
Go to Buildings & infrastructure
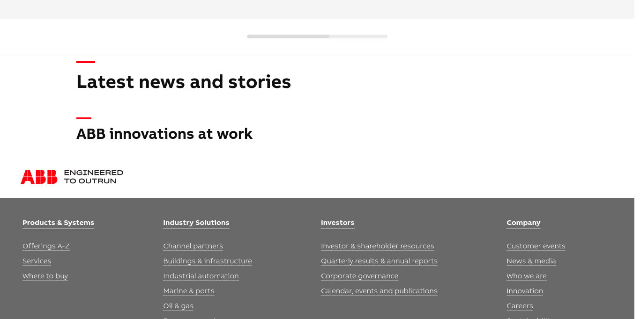[207, 261]
